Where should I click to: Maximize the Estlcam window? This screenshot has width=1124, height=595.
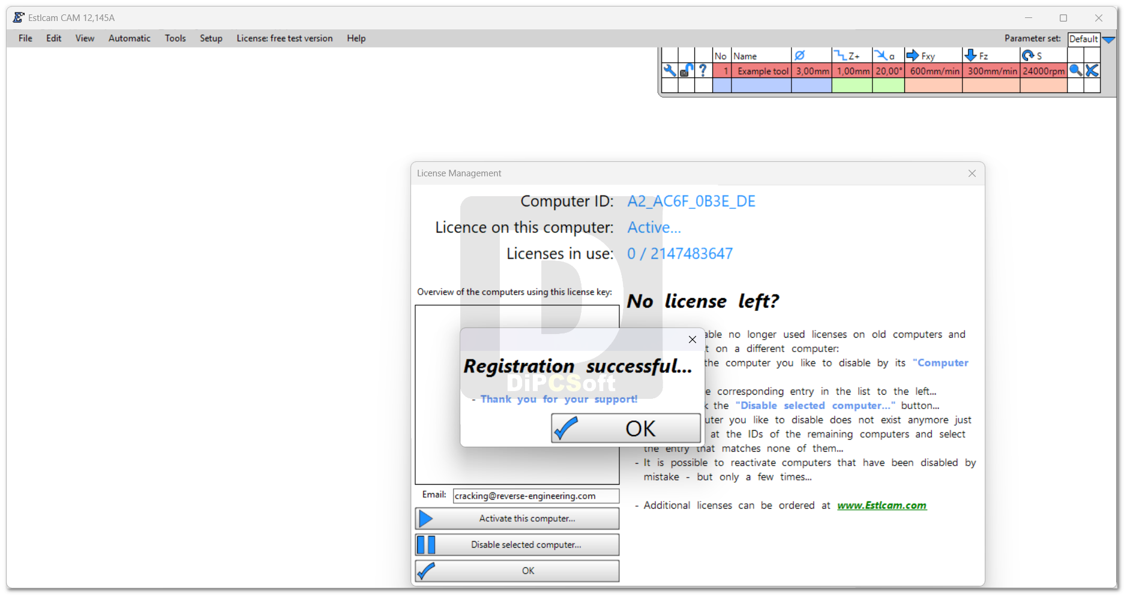pyautogui.click(x=1063, y=18)
